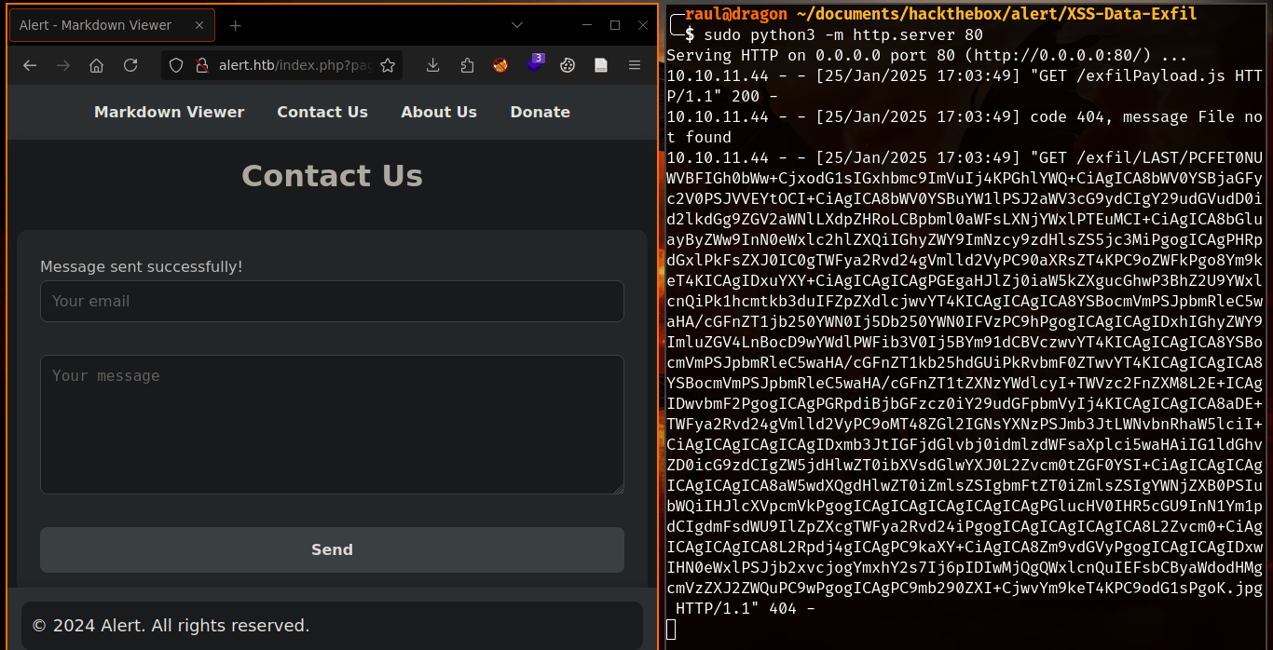Open the Extensions puzzle icon

[467, 65]
